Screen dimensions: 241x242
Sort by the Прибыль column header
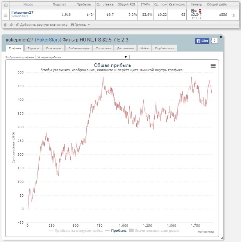pos(84,4)
